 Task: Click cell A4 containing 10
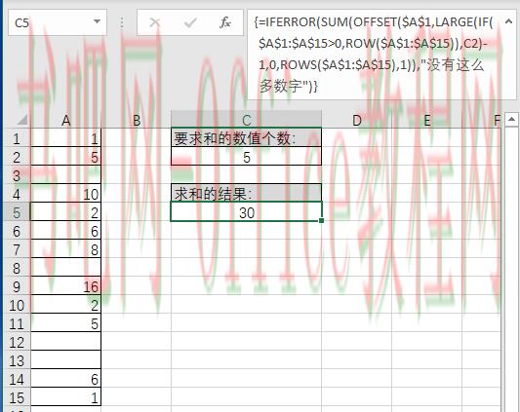pyautogui.click(x=65, y=194)
